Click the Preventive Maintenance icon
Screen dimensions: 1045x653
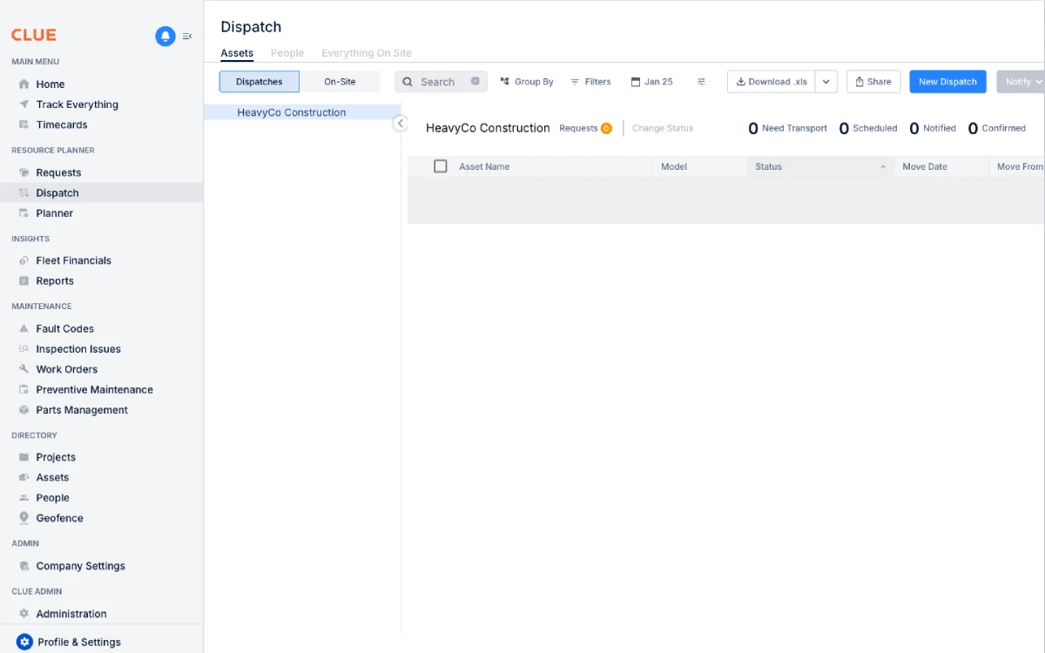tap(24, 389)
